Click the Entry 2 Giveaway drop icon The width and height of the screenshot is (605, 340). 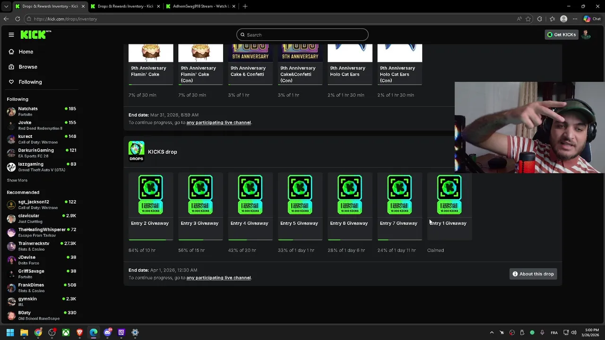click(x=151, y=195)
